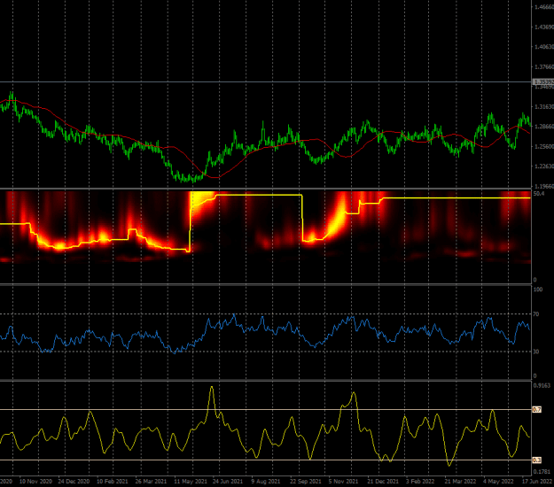Image resolution: width=554 pixels, height=487 pixels.
Task: Click the 17 Jun 2022 date label
Action: [x=537, y=481]
